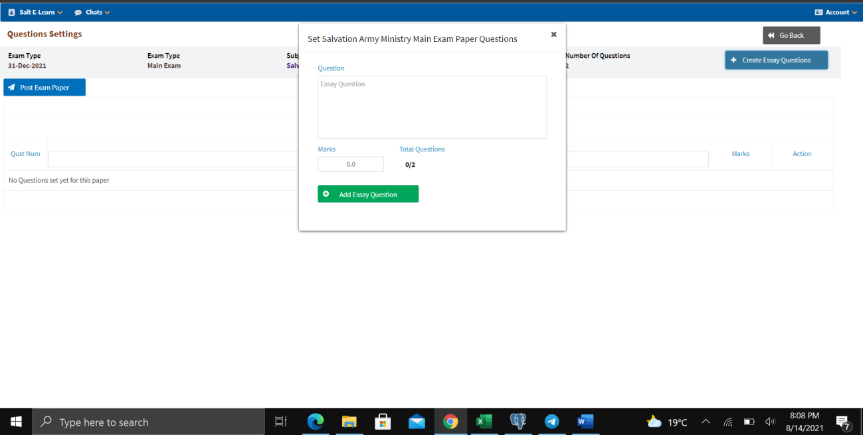
Task: Launch Microsoft Store from the taskbar
Action: [x=383, y=422]
